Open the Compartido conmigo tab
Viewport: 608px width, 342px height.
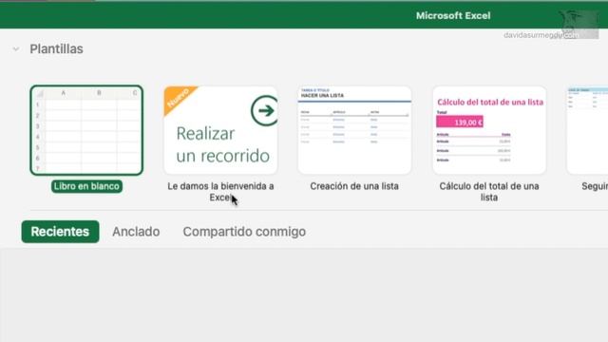(244, 232)
